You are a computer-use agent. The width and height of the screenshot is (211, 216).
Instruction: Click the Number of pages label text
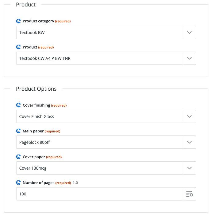click(38, 183)
